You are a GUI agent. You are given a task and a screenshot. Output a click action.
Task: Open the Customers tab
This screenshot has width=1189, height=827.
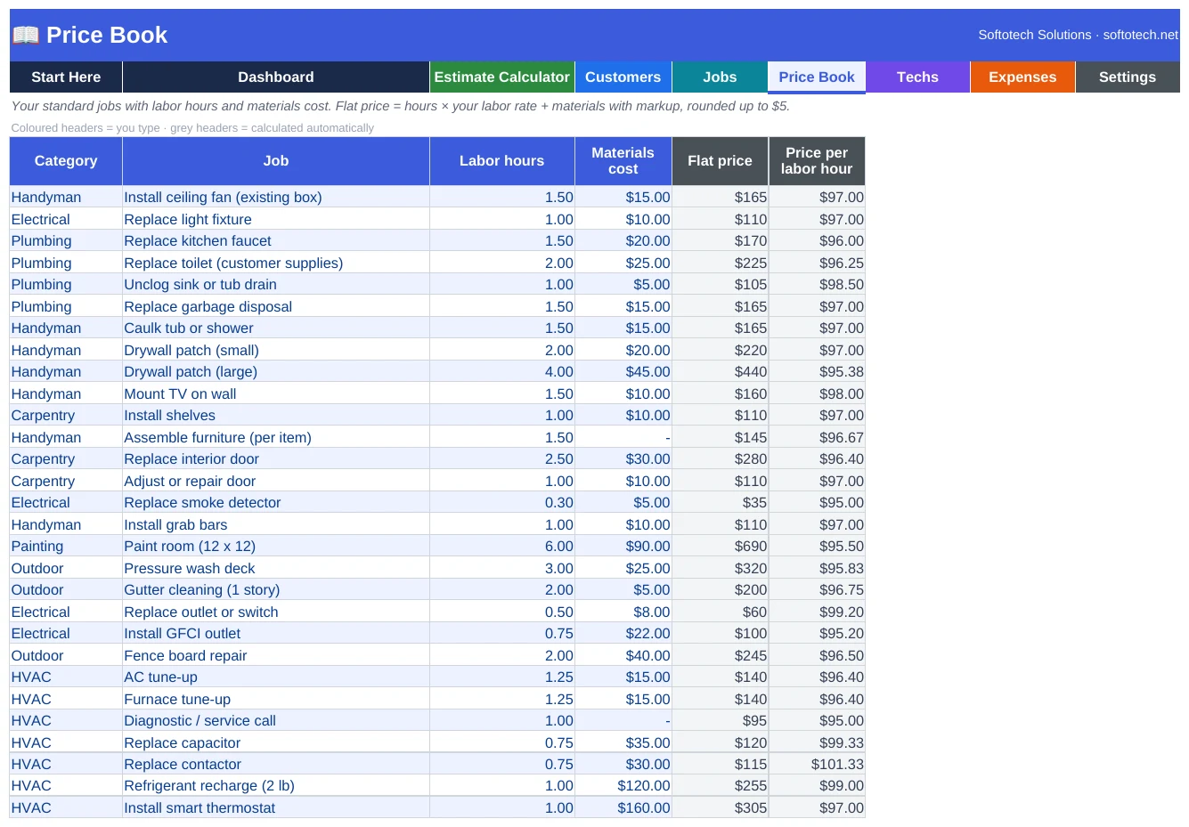tap(623, 77)
